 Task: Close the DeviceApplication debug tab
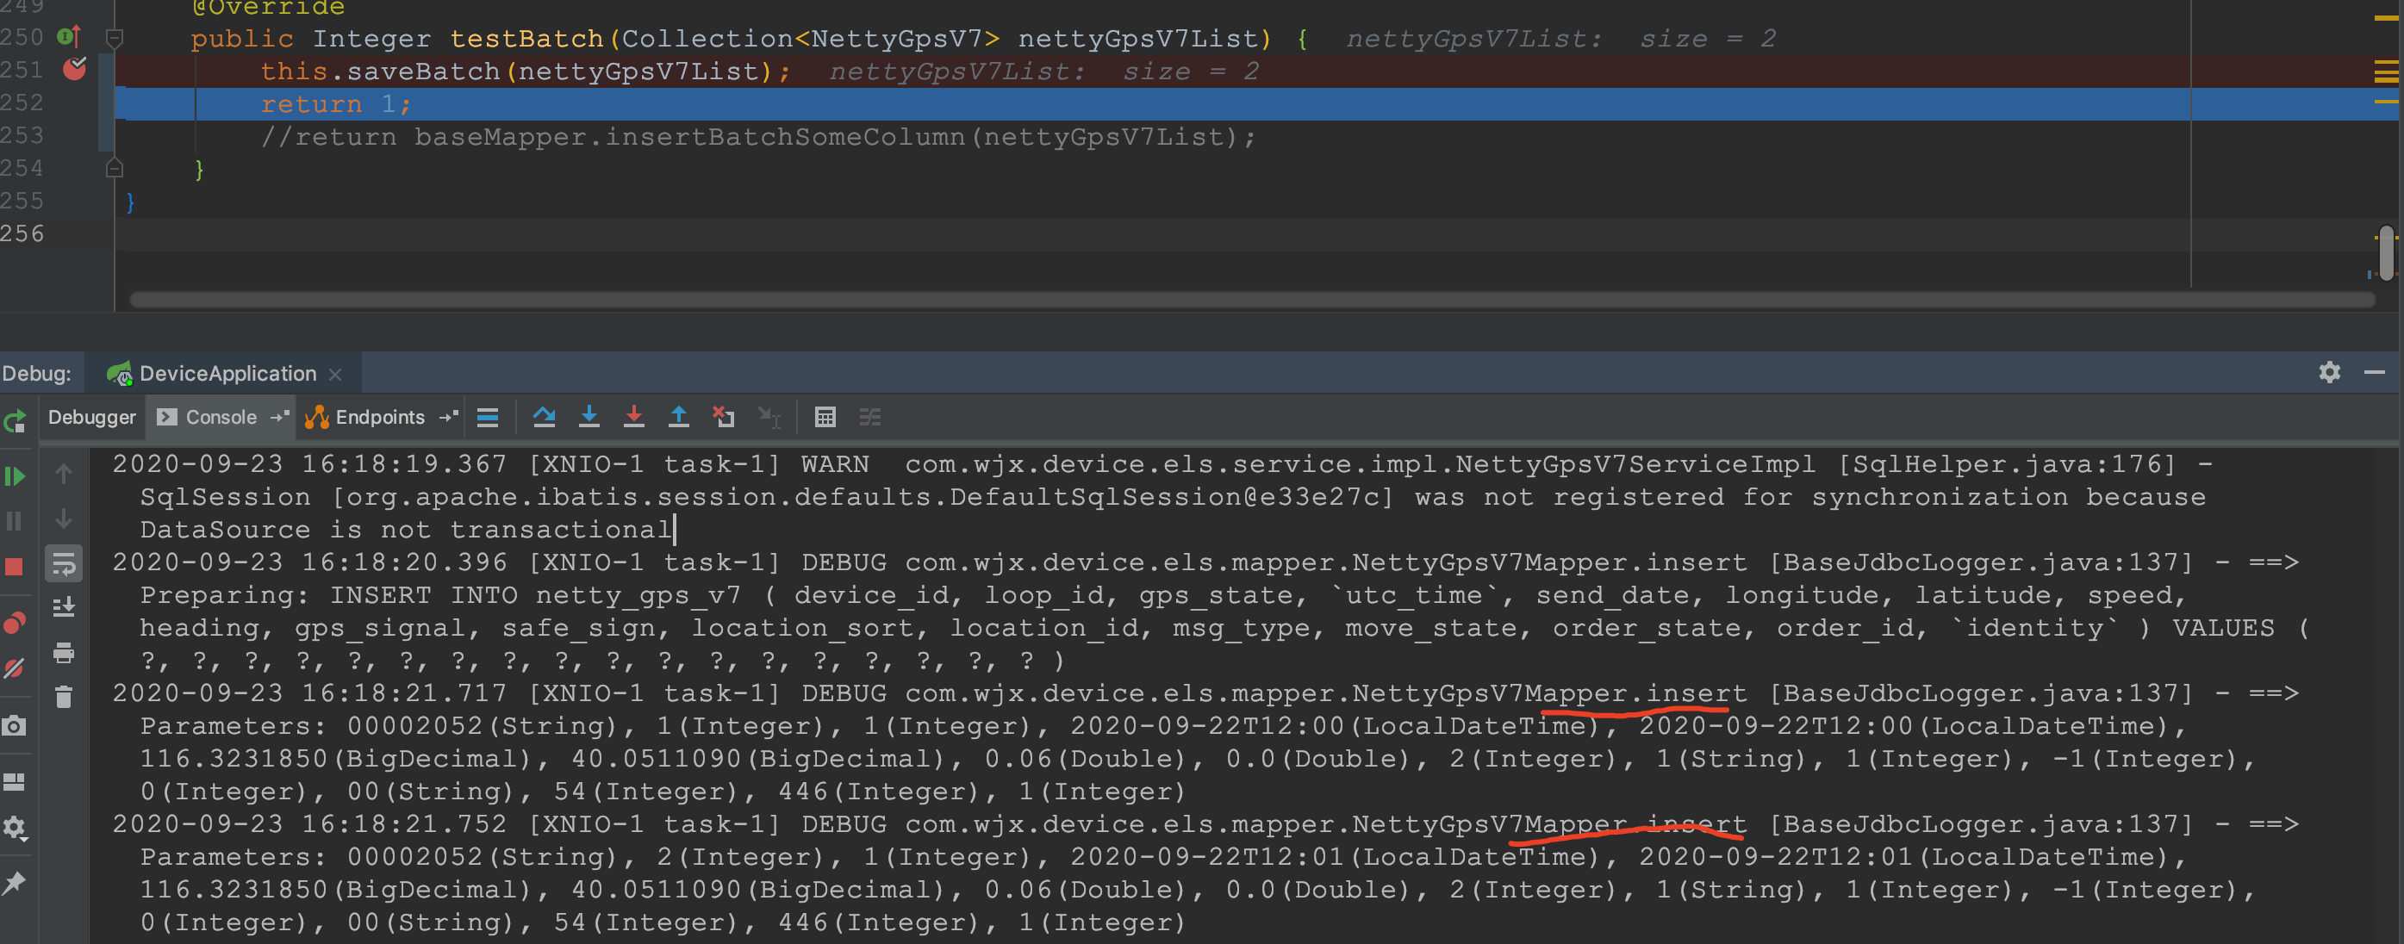tap(336, 374)
